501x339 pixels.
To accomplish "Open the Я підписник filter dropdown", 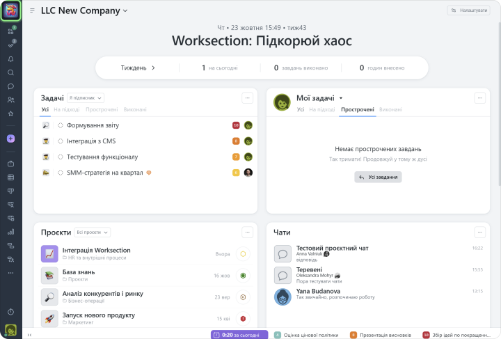I will (x=86, y=98).
